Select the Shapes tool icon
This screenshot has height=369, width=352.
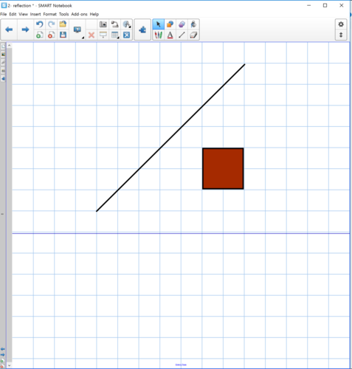[170, 24]
